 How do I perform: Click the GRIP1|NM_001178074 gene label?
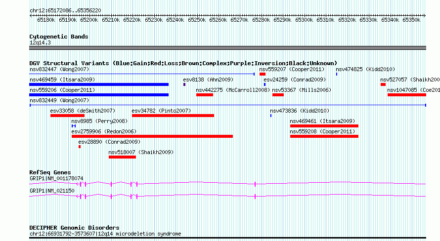pyautogui.click(x=56, y=178)
